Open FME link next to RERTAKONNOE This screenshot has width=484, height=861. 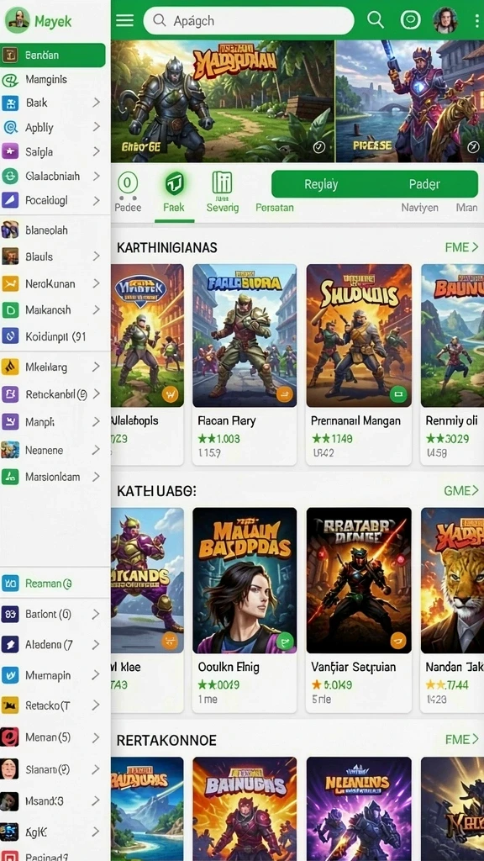[x=461, y=740]
